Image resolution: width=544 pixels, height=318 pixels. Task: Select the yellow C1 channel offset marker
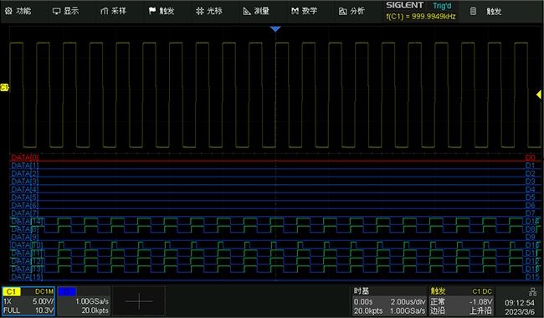tap(4, 87)
